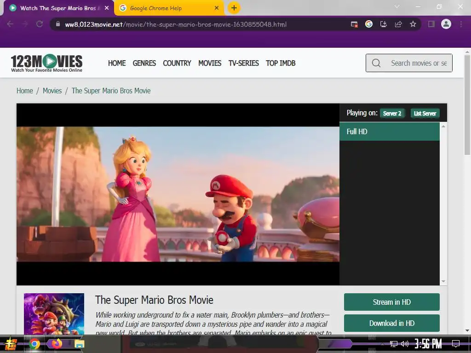The height and width of the screenshot is (353, 471).
Task: Click the 123Movies logo
Action: coord(46,63)
